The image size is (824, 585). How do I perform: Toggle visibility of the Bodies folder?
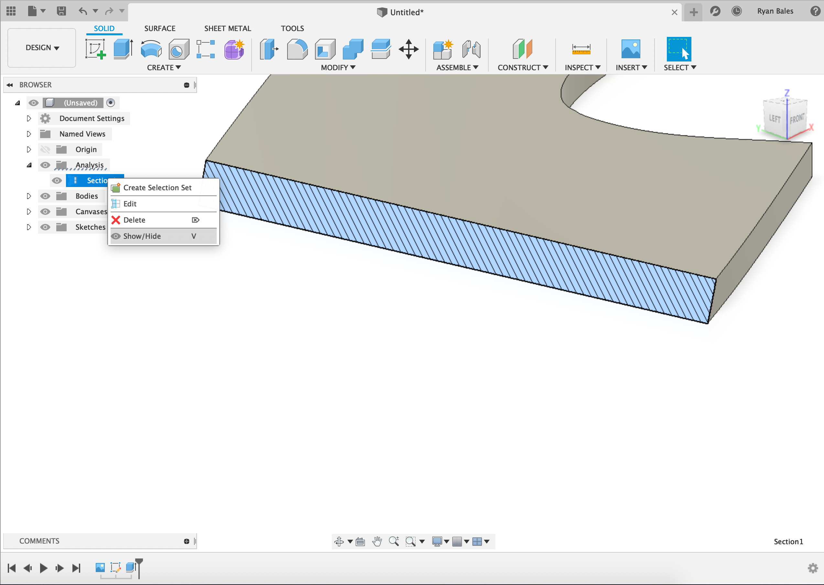pos(45,196)
